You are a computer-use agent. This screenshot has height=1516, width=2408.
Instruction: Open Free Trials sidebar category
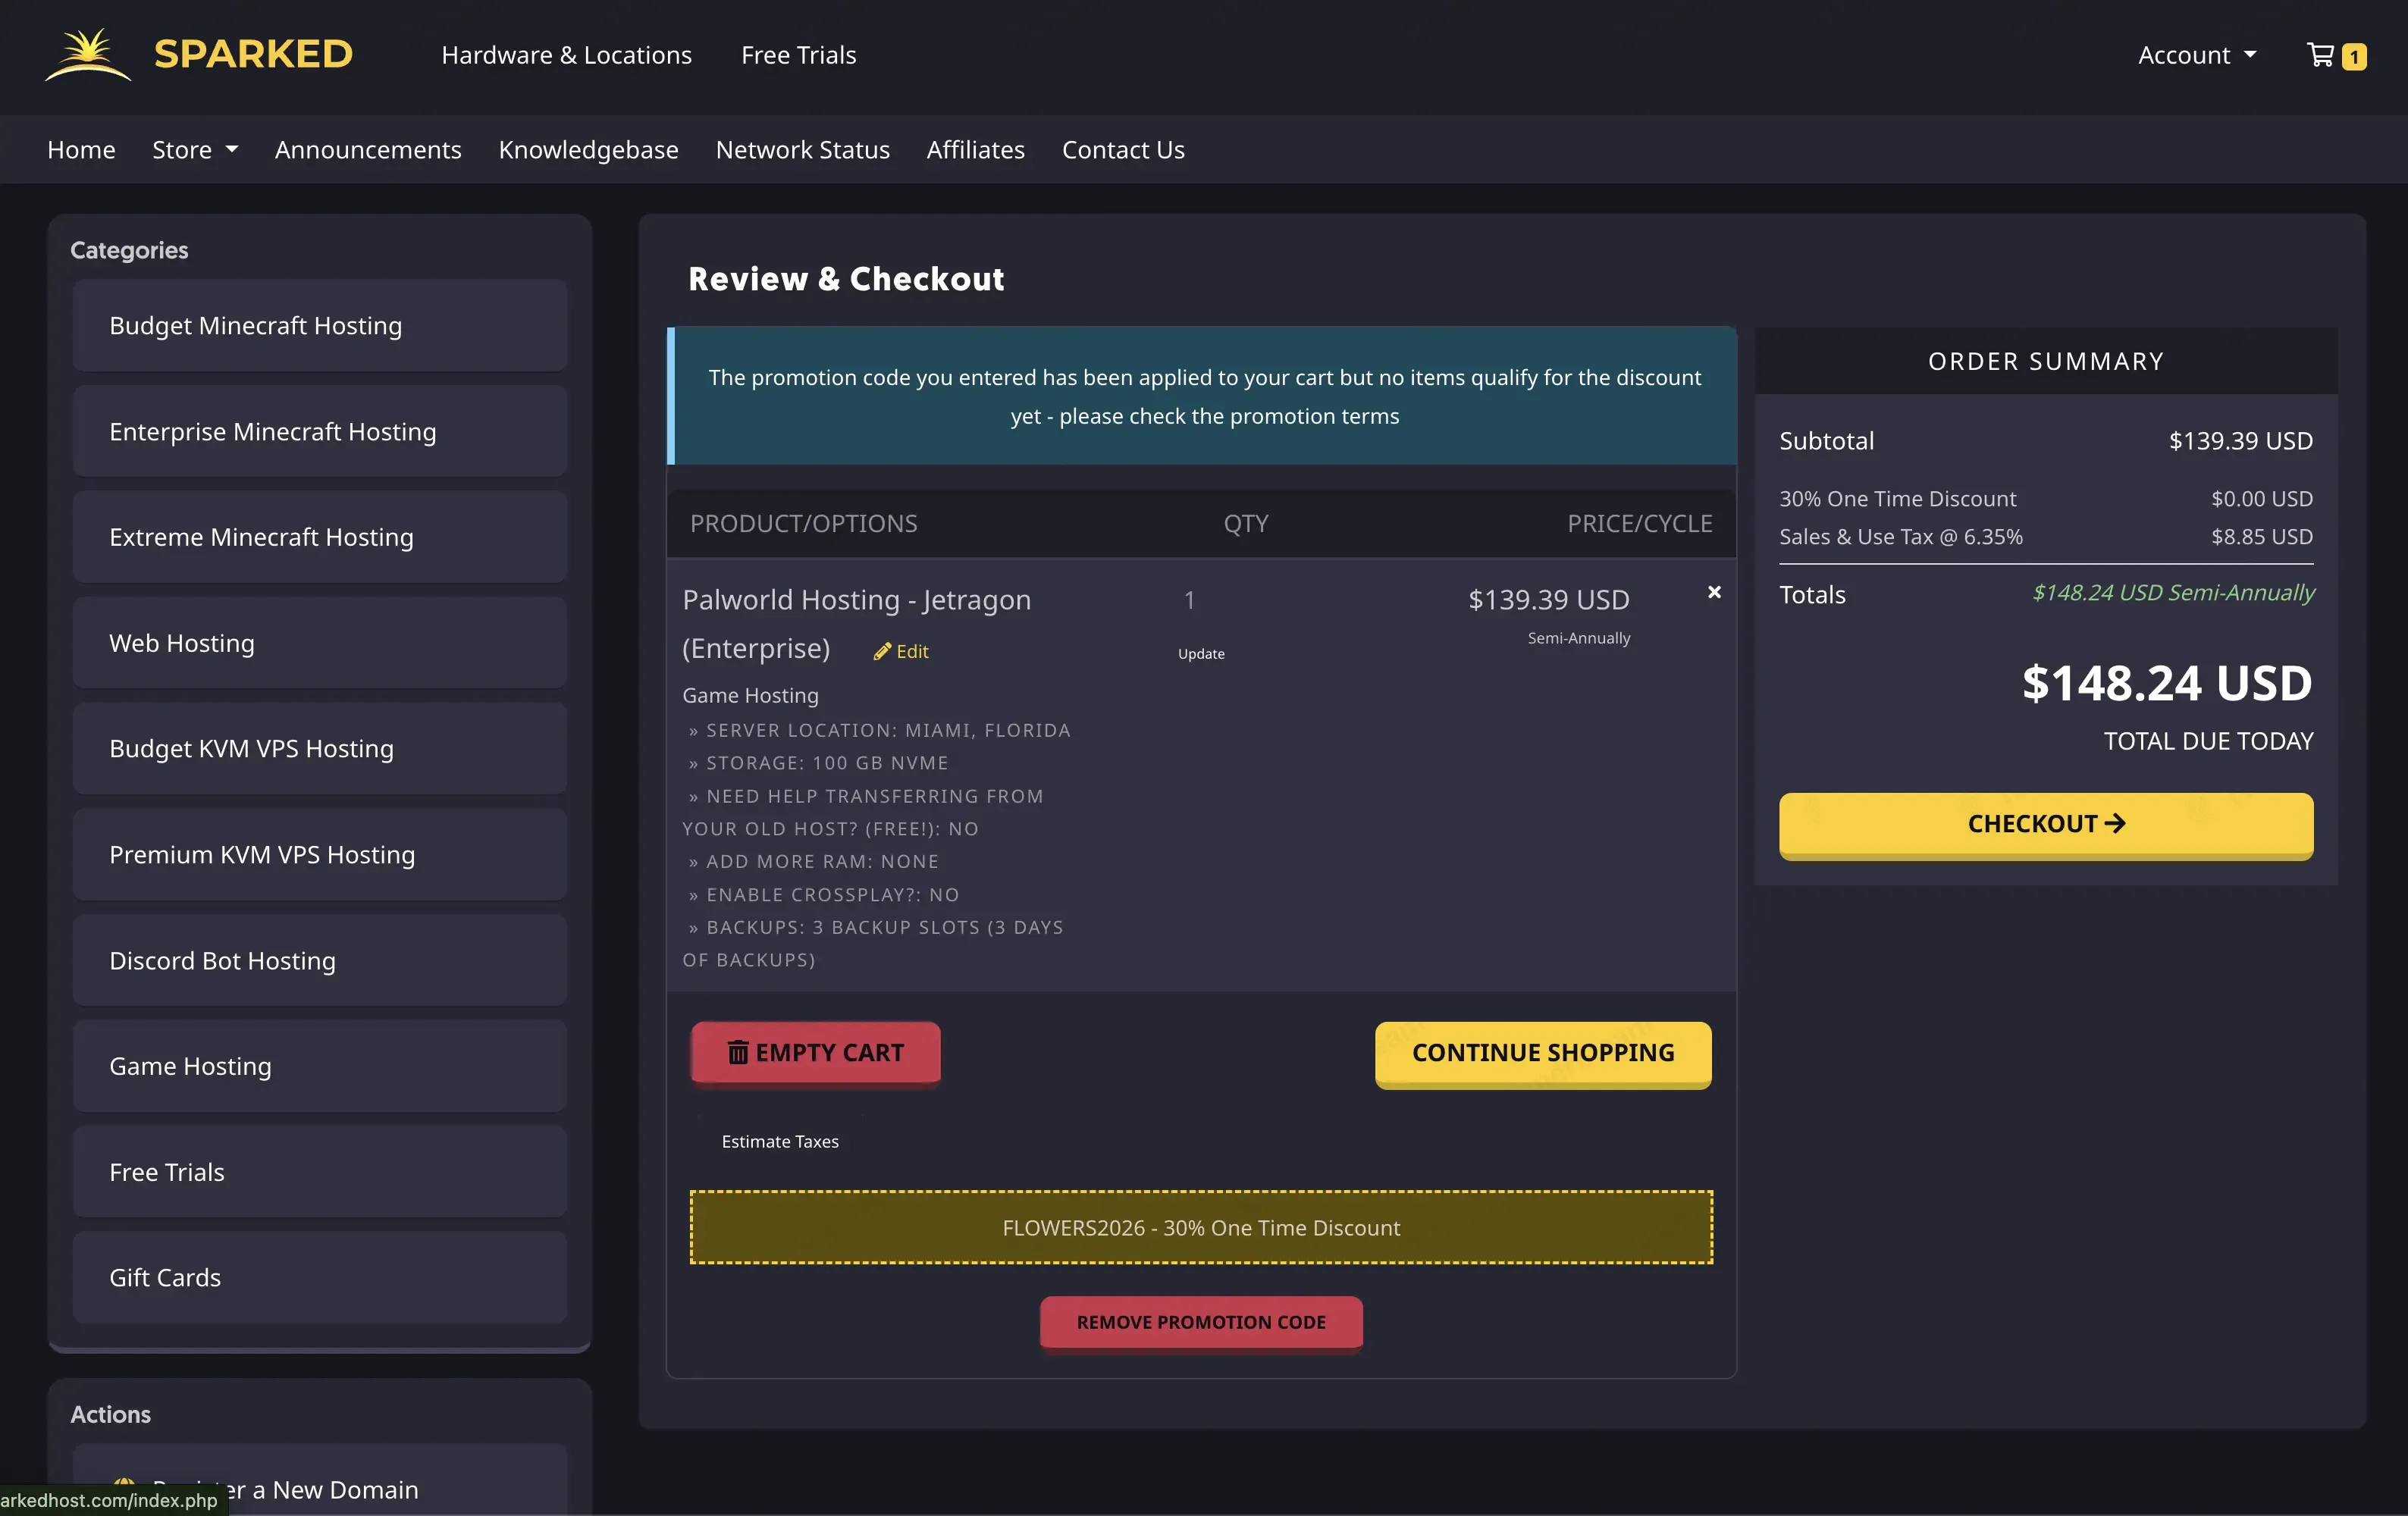click(320, 1172)
